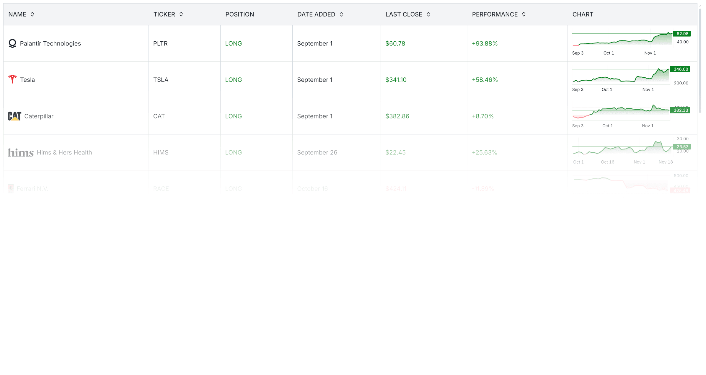706x375 pixels.
Task: Click the $22.45 last close value
Action: [x=395, y=152]
